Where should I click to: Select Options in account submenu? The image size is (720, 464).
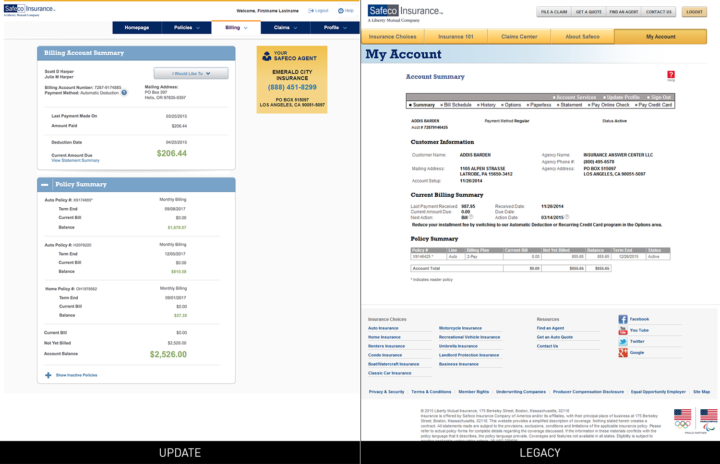[513, 105]
